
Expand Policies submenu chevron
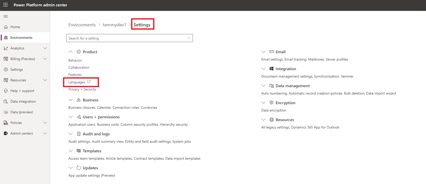click(x=45, y=123)
